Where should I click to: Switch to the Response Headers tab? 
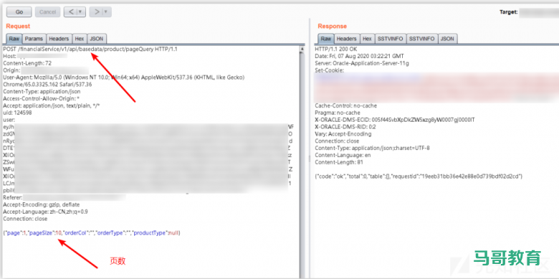coord(347,39)
